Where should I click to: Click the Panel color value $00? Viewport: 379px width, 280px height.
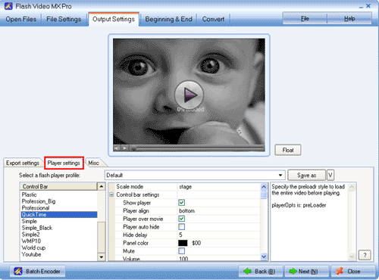[196, 243]
